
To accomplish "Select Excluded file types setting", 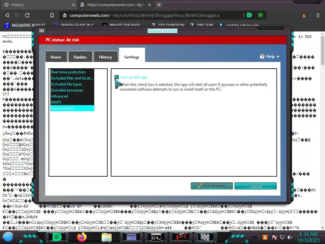I will coord(72,84).
